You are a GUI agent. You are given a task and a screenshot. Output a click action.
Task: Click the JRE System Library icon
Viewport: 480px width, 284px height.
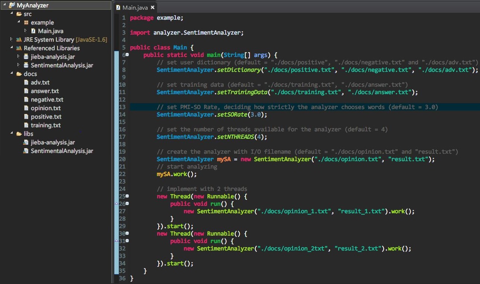(x=19, y=40)
